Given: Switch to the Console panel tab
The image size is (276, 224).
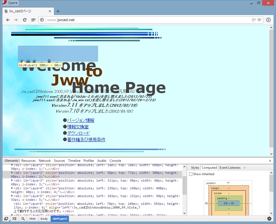Looking at the screenshot, I should click(115, 161).
